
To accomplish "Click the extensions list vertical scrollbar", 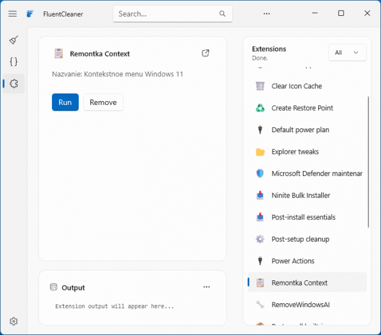I will click(368, 162).
